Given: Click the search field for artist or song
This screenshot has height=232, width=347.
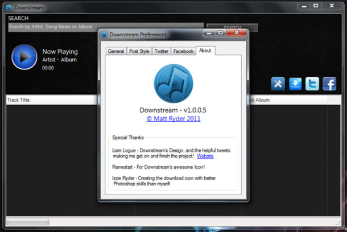Looking at the screenshot, I should click(x=106, y=27).
